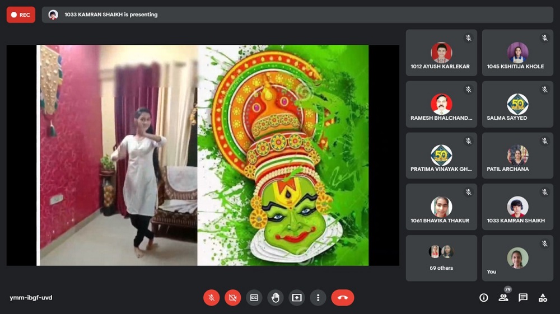Select the 69 others participant tile
This screenshot has width=560, height=314.
click(x=441, y=258)
